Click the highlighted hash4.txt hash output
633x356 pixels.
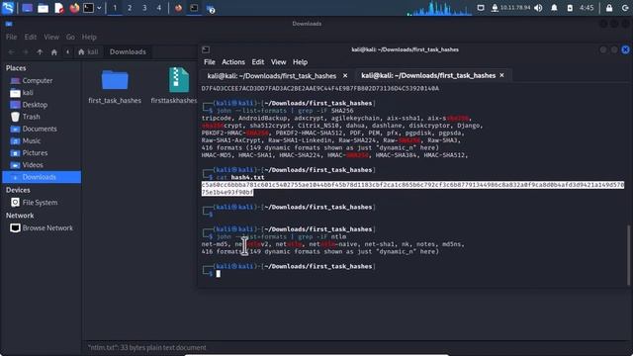coord(412,189)
